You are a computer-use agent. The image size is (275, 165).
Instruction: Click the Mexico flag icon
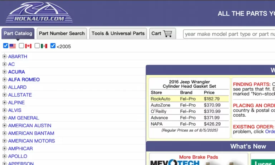pyautogui.click(x=44, y=46)
